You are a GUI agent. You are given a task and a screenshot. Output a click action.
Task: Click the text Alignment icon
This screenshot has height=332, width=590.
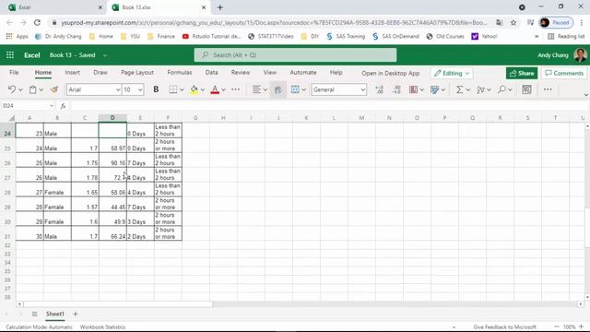pos(256,89)
